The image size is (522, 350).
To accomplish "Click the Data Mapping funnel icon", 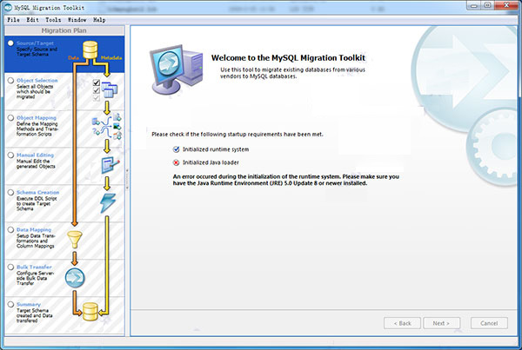I will point(75,240).
